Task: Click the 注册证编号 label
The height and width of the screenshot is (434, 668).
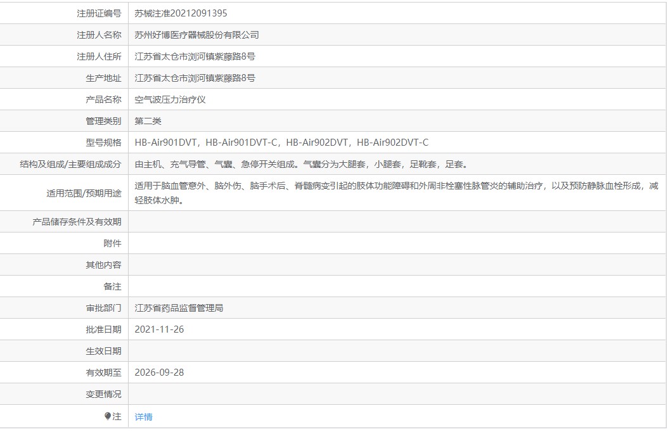Action: (99, 14)
